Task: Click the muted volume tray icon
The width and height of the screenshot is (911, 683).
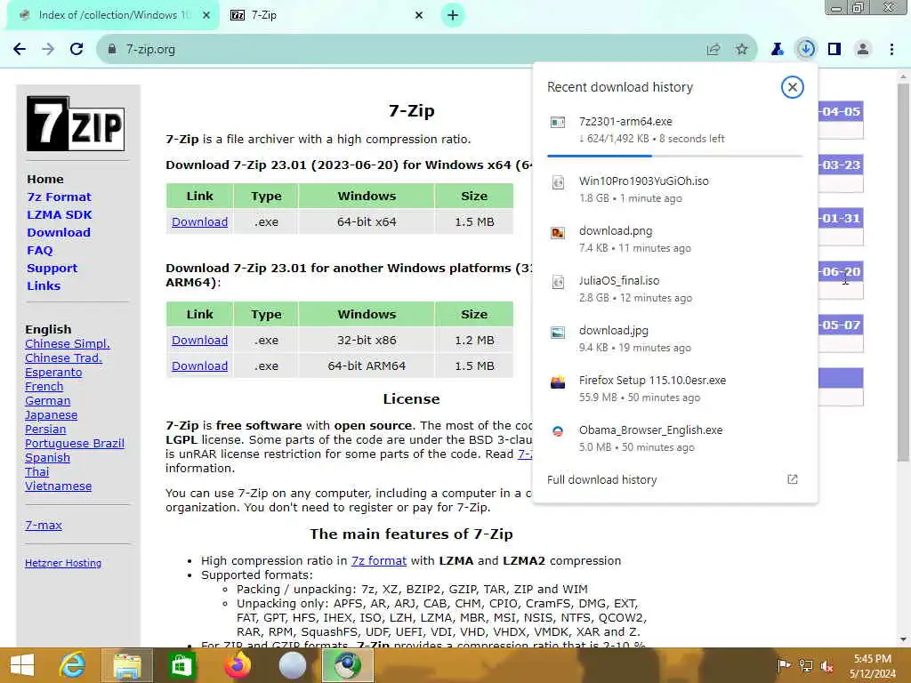Action: [827, 665]
